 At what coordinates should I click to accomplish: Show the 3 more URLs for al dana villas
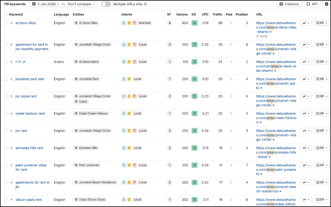261,36
